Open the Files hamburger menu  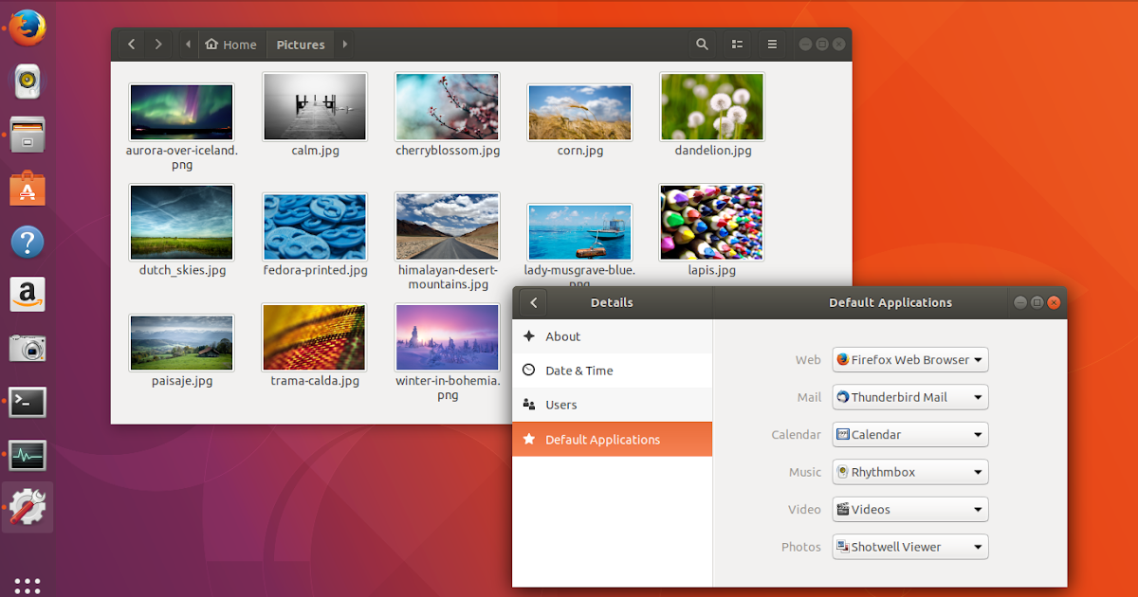pos(772,44)
